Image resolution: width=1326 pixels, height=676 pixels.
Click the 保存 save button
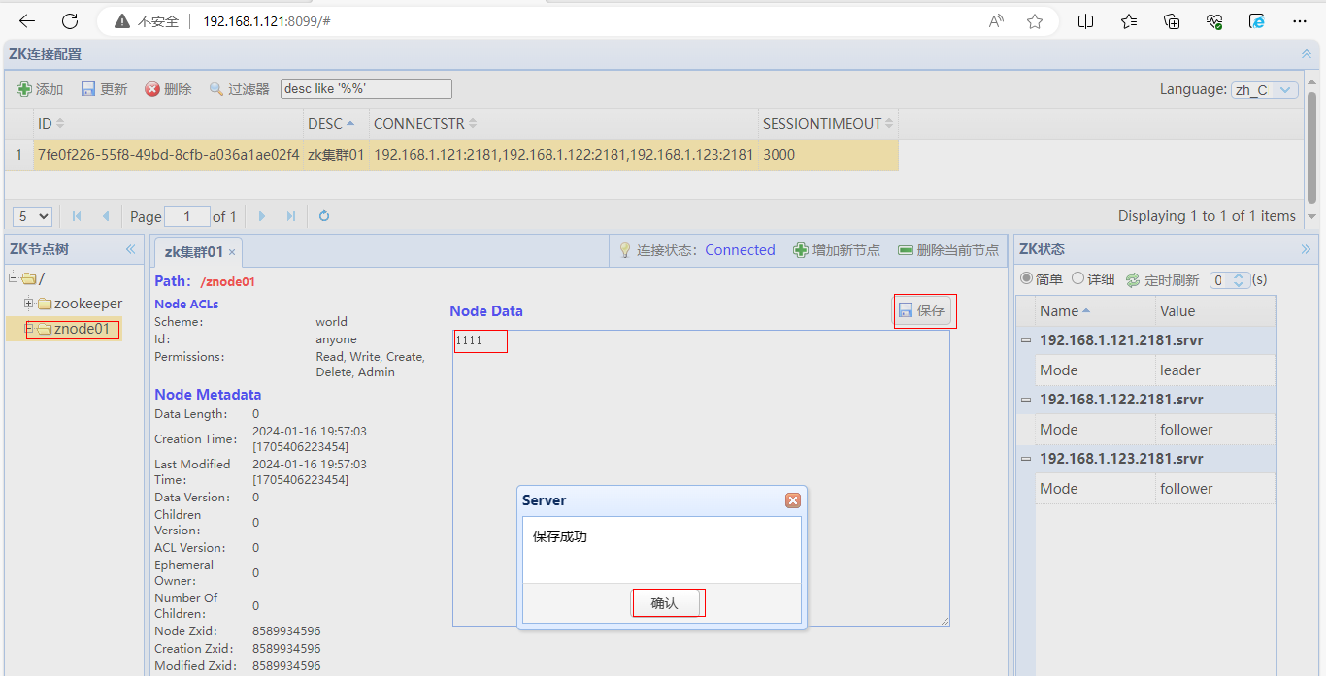pos(922,310)
